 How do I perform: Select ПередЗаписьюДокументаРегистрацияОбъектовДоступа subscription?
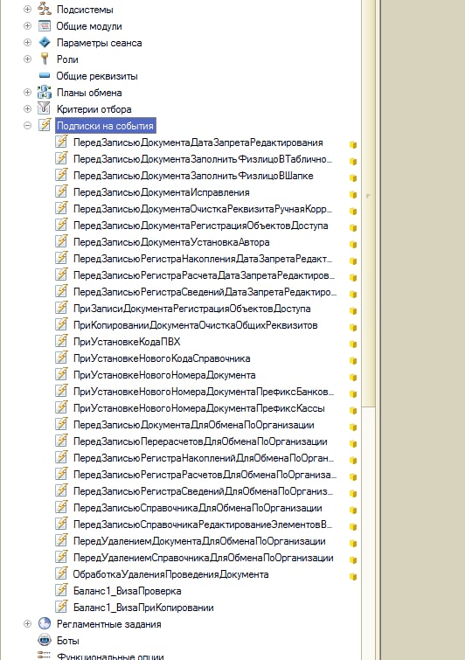200,226
